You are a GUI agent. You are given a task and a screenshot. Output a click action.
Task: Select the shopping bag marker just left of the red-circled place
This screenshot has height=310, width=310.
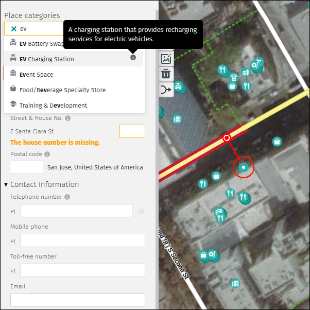tap(216, 176)
